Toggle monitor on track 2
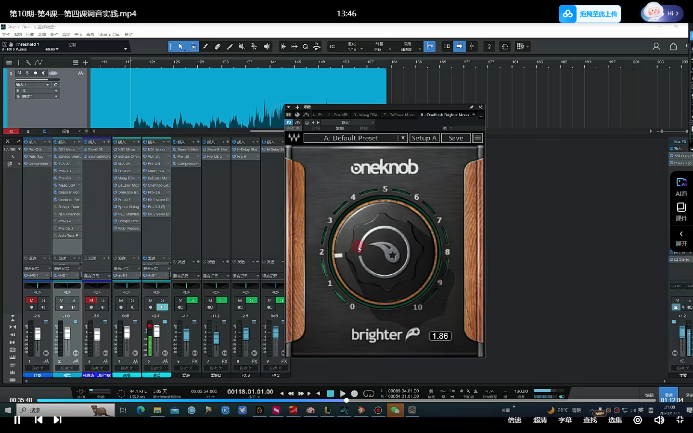Image resolution: width=693 pixels, height=433 pixels. coord(43,73)
